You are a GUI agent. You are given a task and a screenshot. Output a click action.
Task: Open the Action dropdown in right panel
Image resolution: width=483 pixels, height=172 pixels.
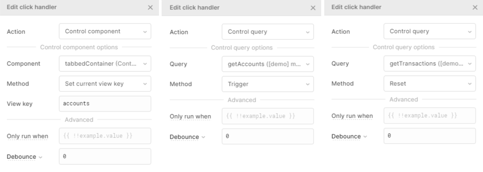click(x=429, y=31)
